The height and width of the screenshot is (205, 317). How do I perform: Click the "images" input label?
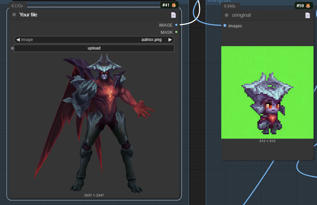[235, 26]
